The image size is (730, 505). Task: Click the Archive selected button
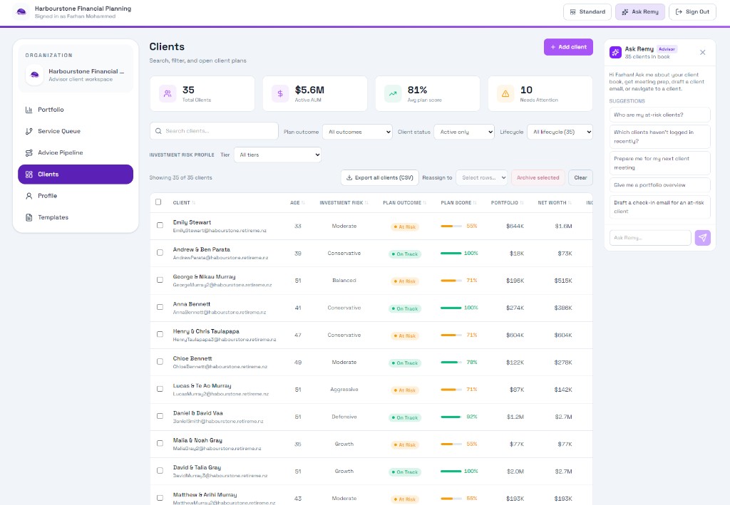[x=538, y=177]
